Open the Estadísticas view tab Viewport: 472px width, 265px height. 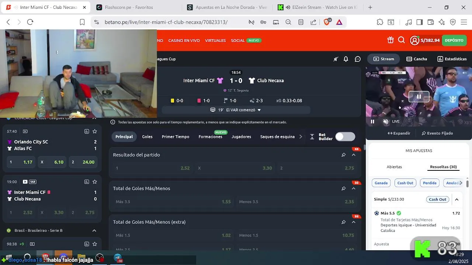452,59
